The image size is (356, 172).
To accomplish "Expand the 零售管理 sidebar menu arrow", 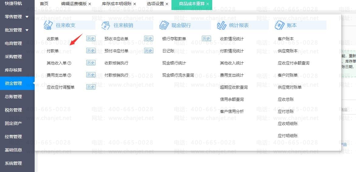I will (x=27, y=17).
